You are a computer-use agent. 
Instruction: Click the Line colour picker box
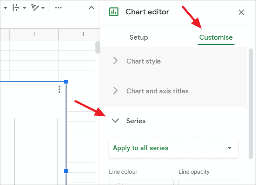[x=141, y=182]
